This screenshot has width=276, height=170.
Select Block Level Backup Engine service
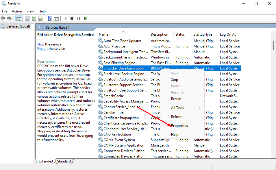[x=125, y=74]
